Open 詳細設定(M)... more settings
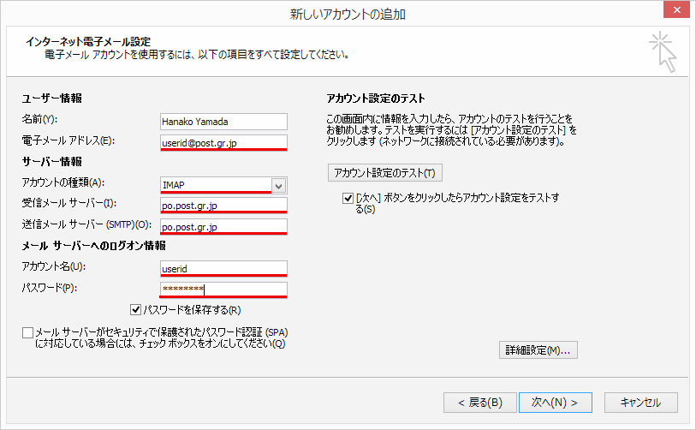 (x=538, y=350)
